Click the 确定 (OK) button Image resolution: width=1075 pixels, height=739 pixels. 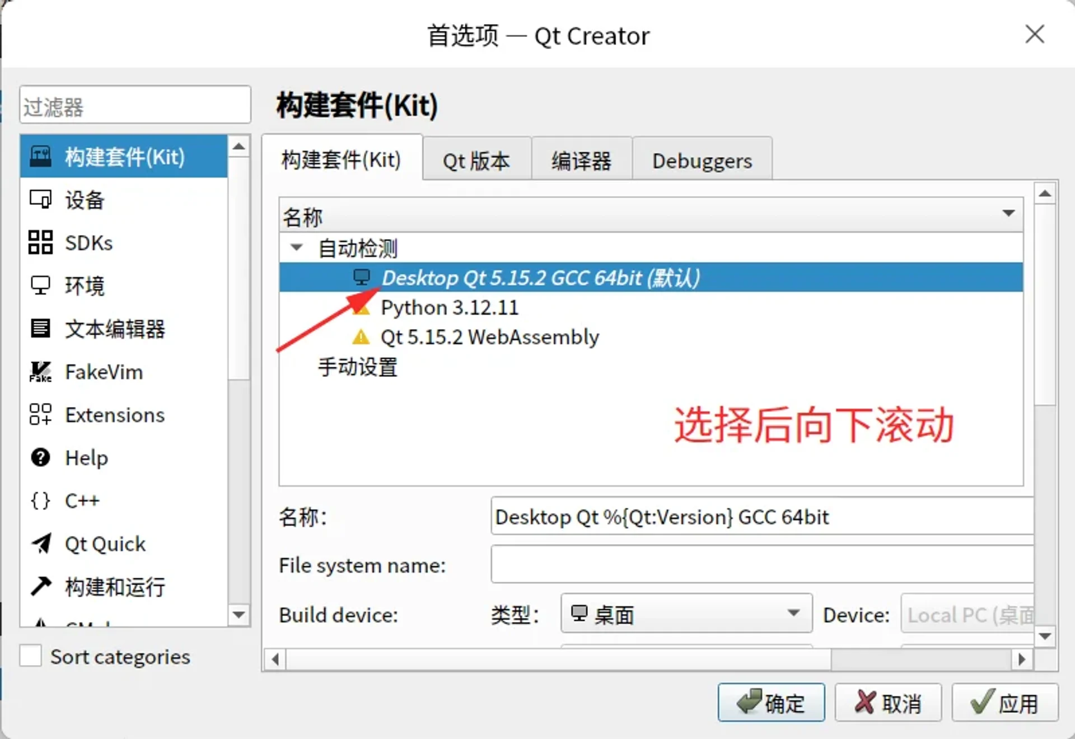coord(772,703)
